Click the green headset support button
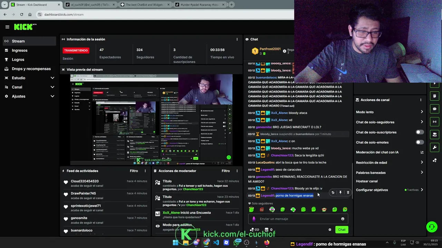This screenshot has height=248, width=442. pyautogui.click(x=432, y=227)
